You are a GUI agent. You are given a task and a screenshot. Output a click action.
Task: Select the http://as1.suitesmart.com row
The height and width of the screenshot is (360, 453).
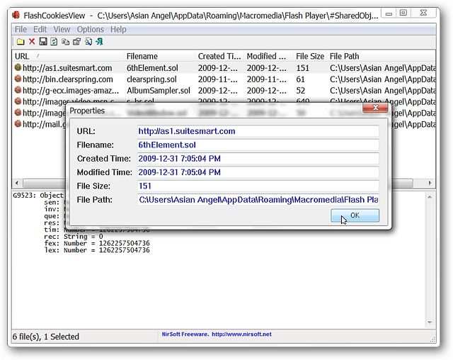(x=224, y=67)
